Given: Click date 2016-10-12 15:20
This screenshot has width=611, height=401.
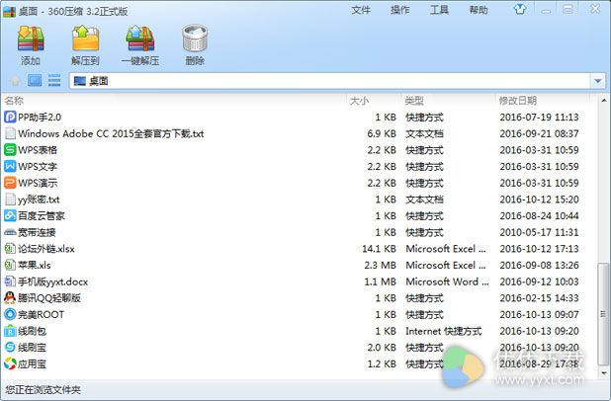Looking at the screenshot, I should point(539,200).
